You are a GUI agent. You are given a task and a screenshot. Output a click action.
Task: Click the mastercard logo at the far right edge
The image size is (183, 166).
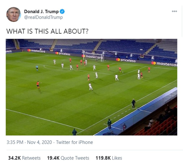coord(164,64)
